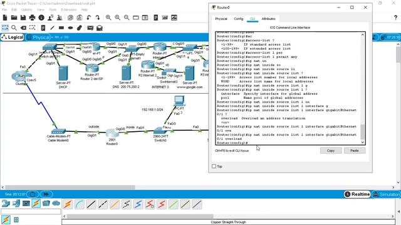Select Copper Straight-Through cable
This screenshot has height=225, width=401.
91,204
